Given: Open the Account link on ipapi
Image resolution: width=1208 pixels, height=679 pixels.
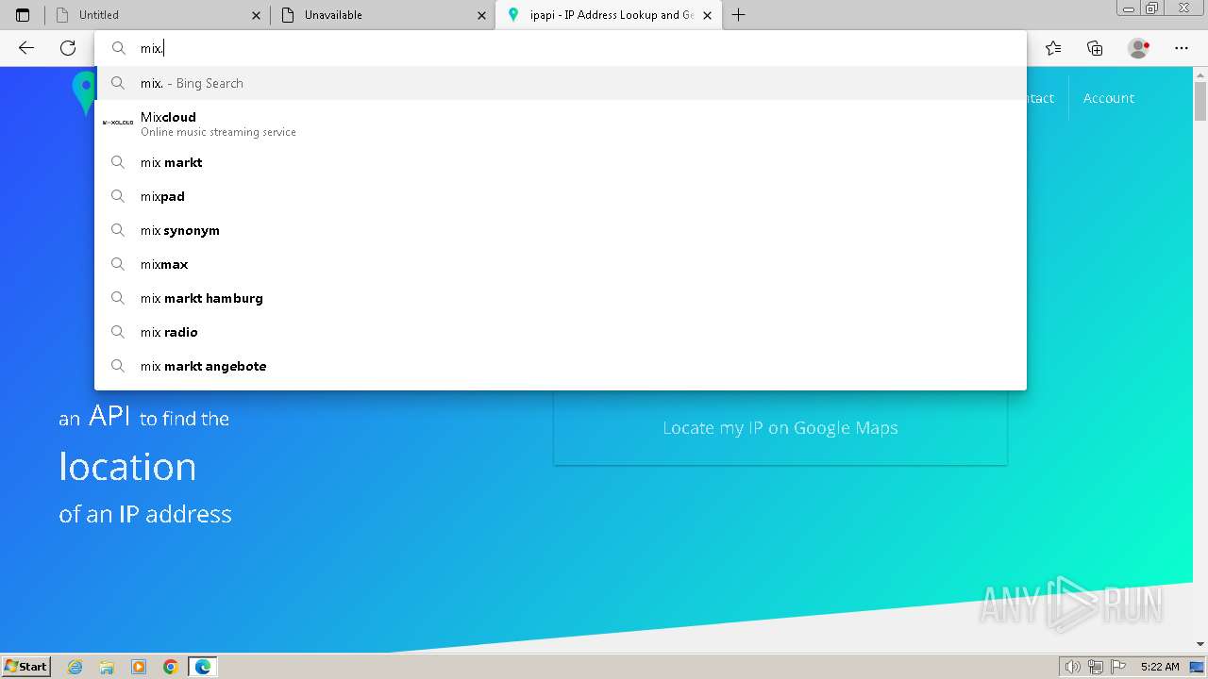Looking at the screenshot, I should (1108, 98).
